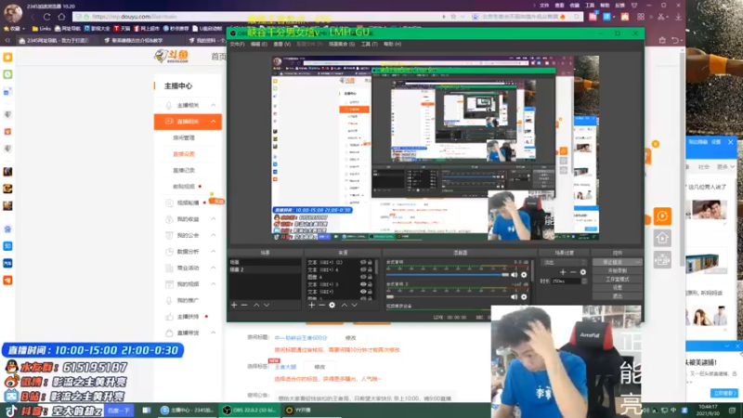The image size is (743, 418).
Task: Add a new source in OBS sources panel
Action: [x=311, y=306]
